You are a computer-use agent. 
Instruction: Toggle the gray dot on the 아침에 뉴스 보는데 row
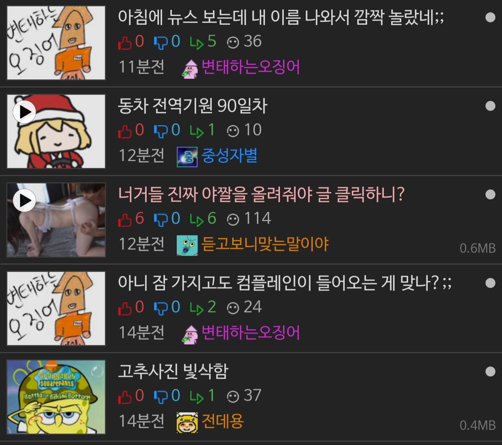(x=490, y=17)
